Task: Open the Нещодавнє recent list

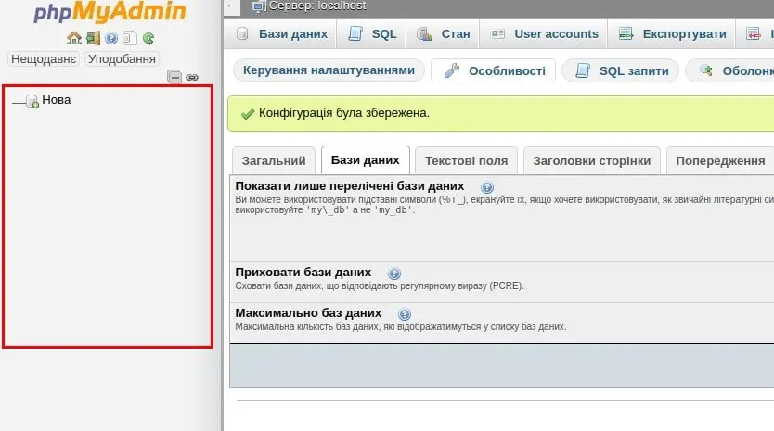Action: [44, 58]
